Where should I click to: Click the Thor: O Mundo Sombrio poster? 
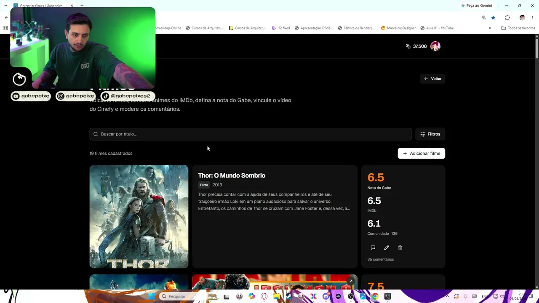[x=139, y=216]
